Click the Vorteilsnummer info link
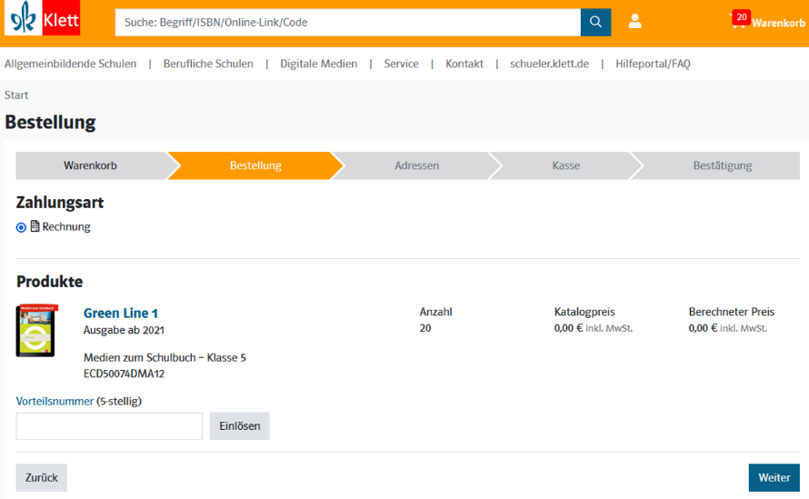This screenshot has width=809, height=499. [55, 401]
